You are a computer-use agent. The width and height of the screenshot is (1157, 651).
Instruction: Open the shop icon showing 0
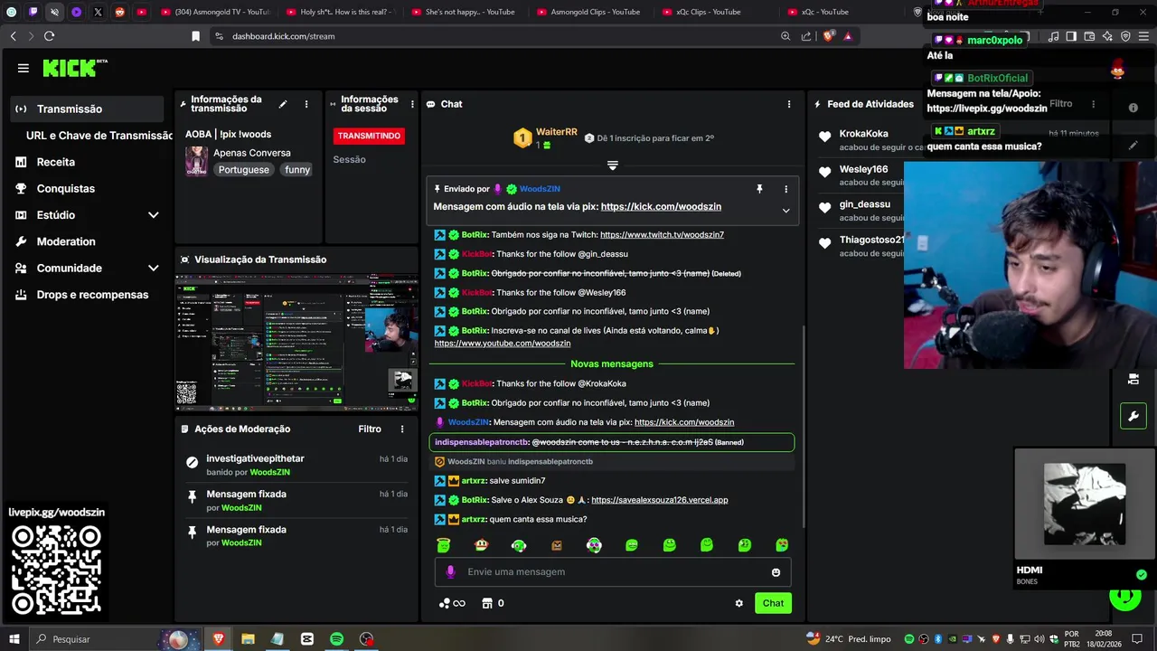tap(493, 603)
